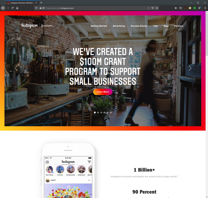Image resolution: width=208 pixels, height=198 pixels.
Task: Reload the page with the refresh icon
Action: click(x=12, y=8)
